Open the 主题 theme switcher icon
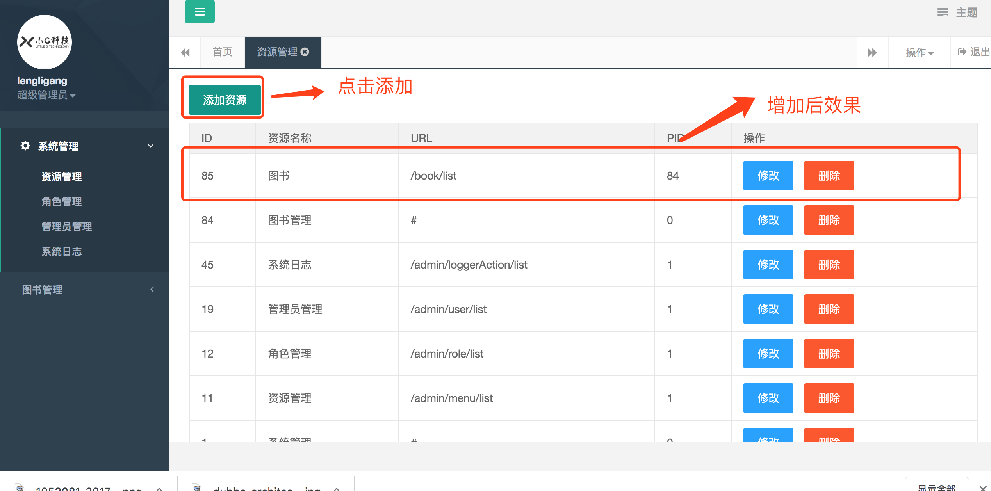Image resolution: width=991 pixels, height=491 pixels. pyautogui.click(x=942, y=12)
